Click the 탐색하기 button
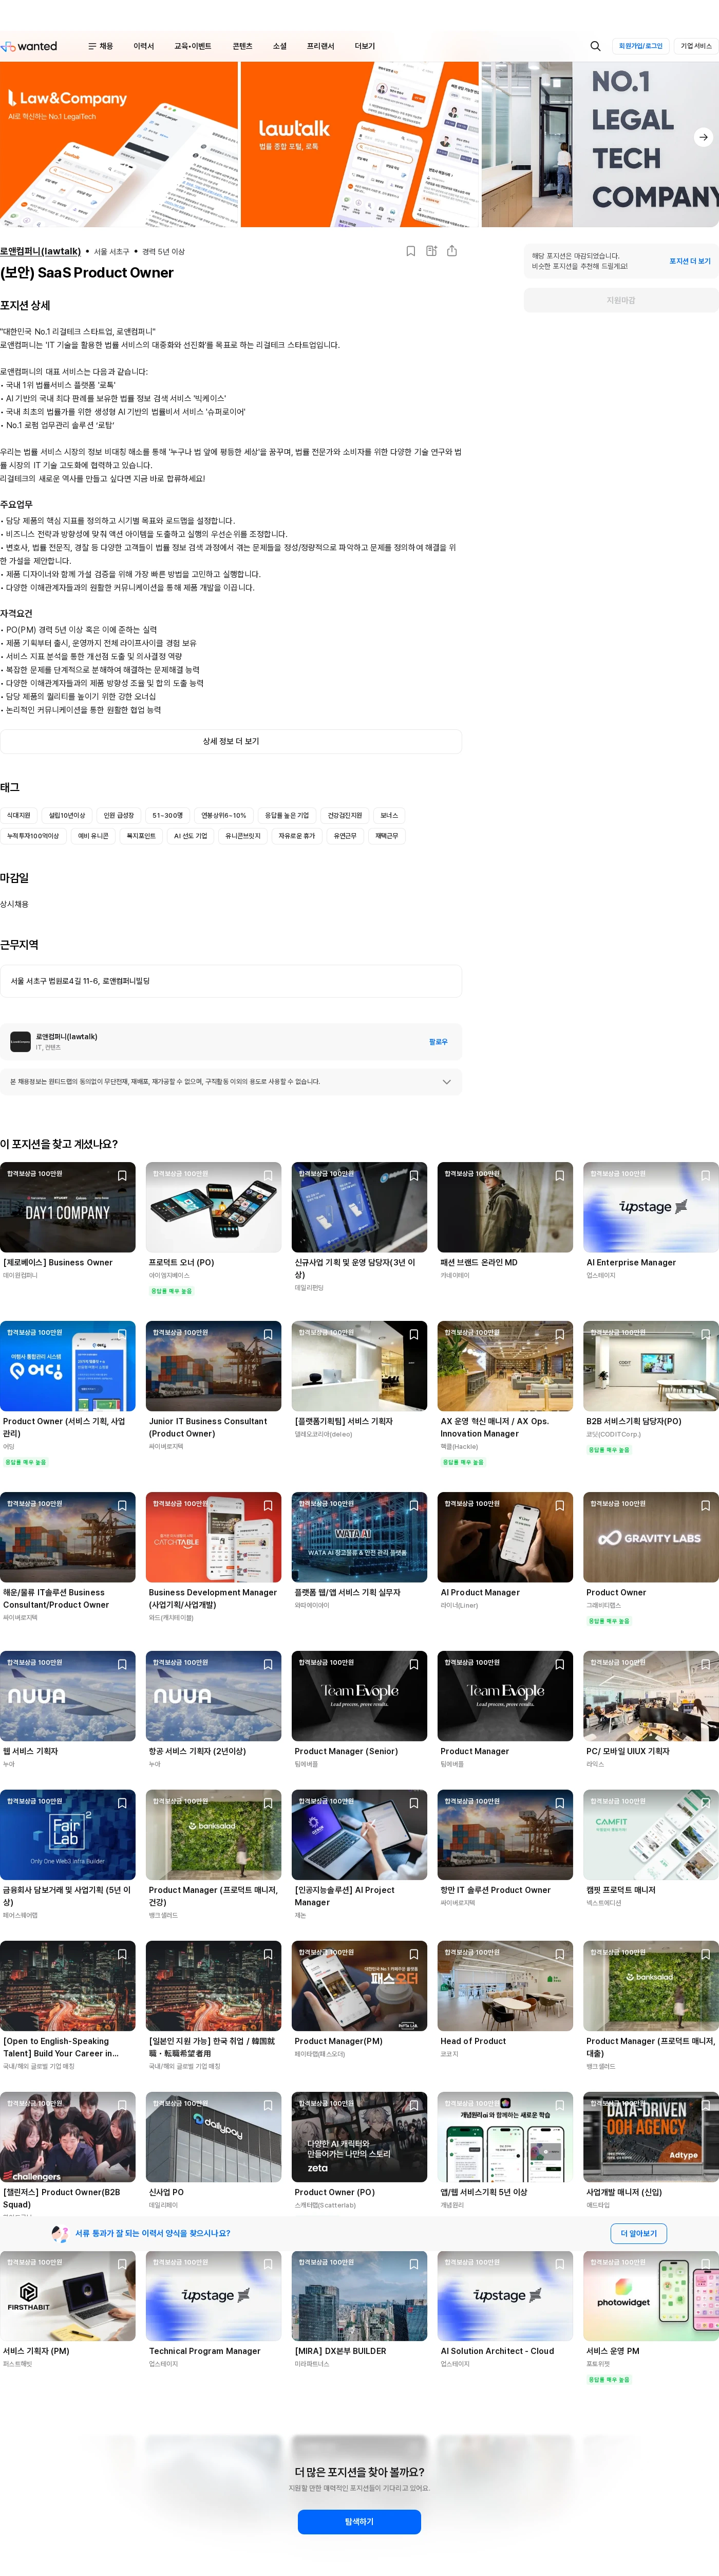 click(x=359, y=2521)
